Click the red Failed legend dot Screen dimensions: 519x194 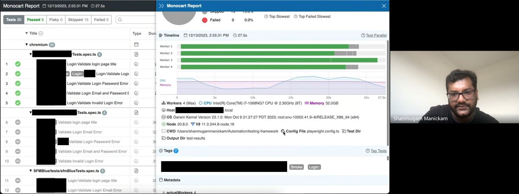point(205,20)
